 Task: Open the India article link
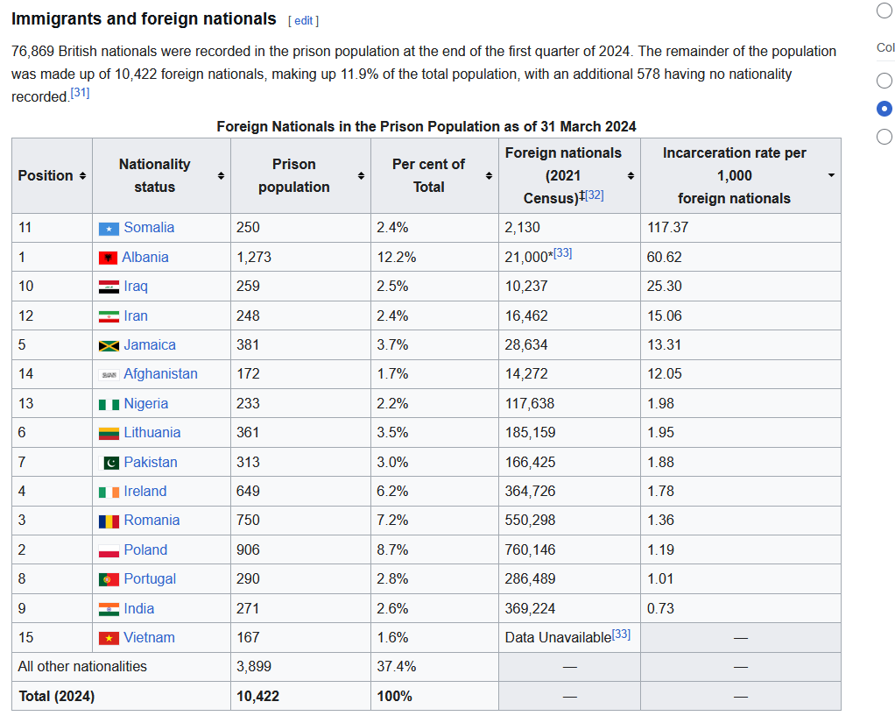(138, 609)
